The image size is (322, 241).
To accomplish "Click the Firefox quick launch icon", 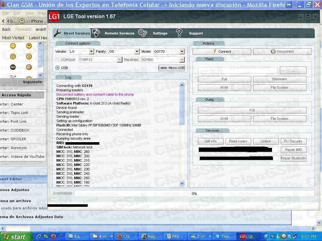I will 53,236.
